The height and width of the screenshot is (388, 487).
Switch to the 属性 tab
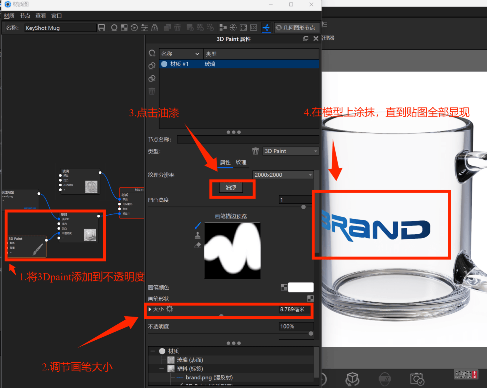pos(225,162)
